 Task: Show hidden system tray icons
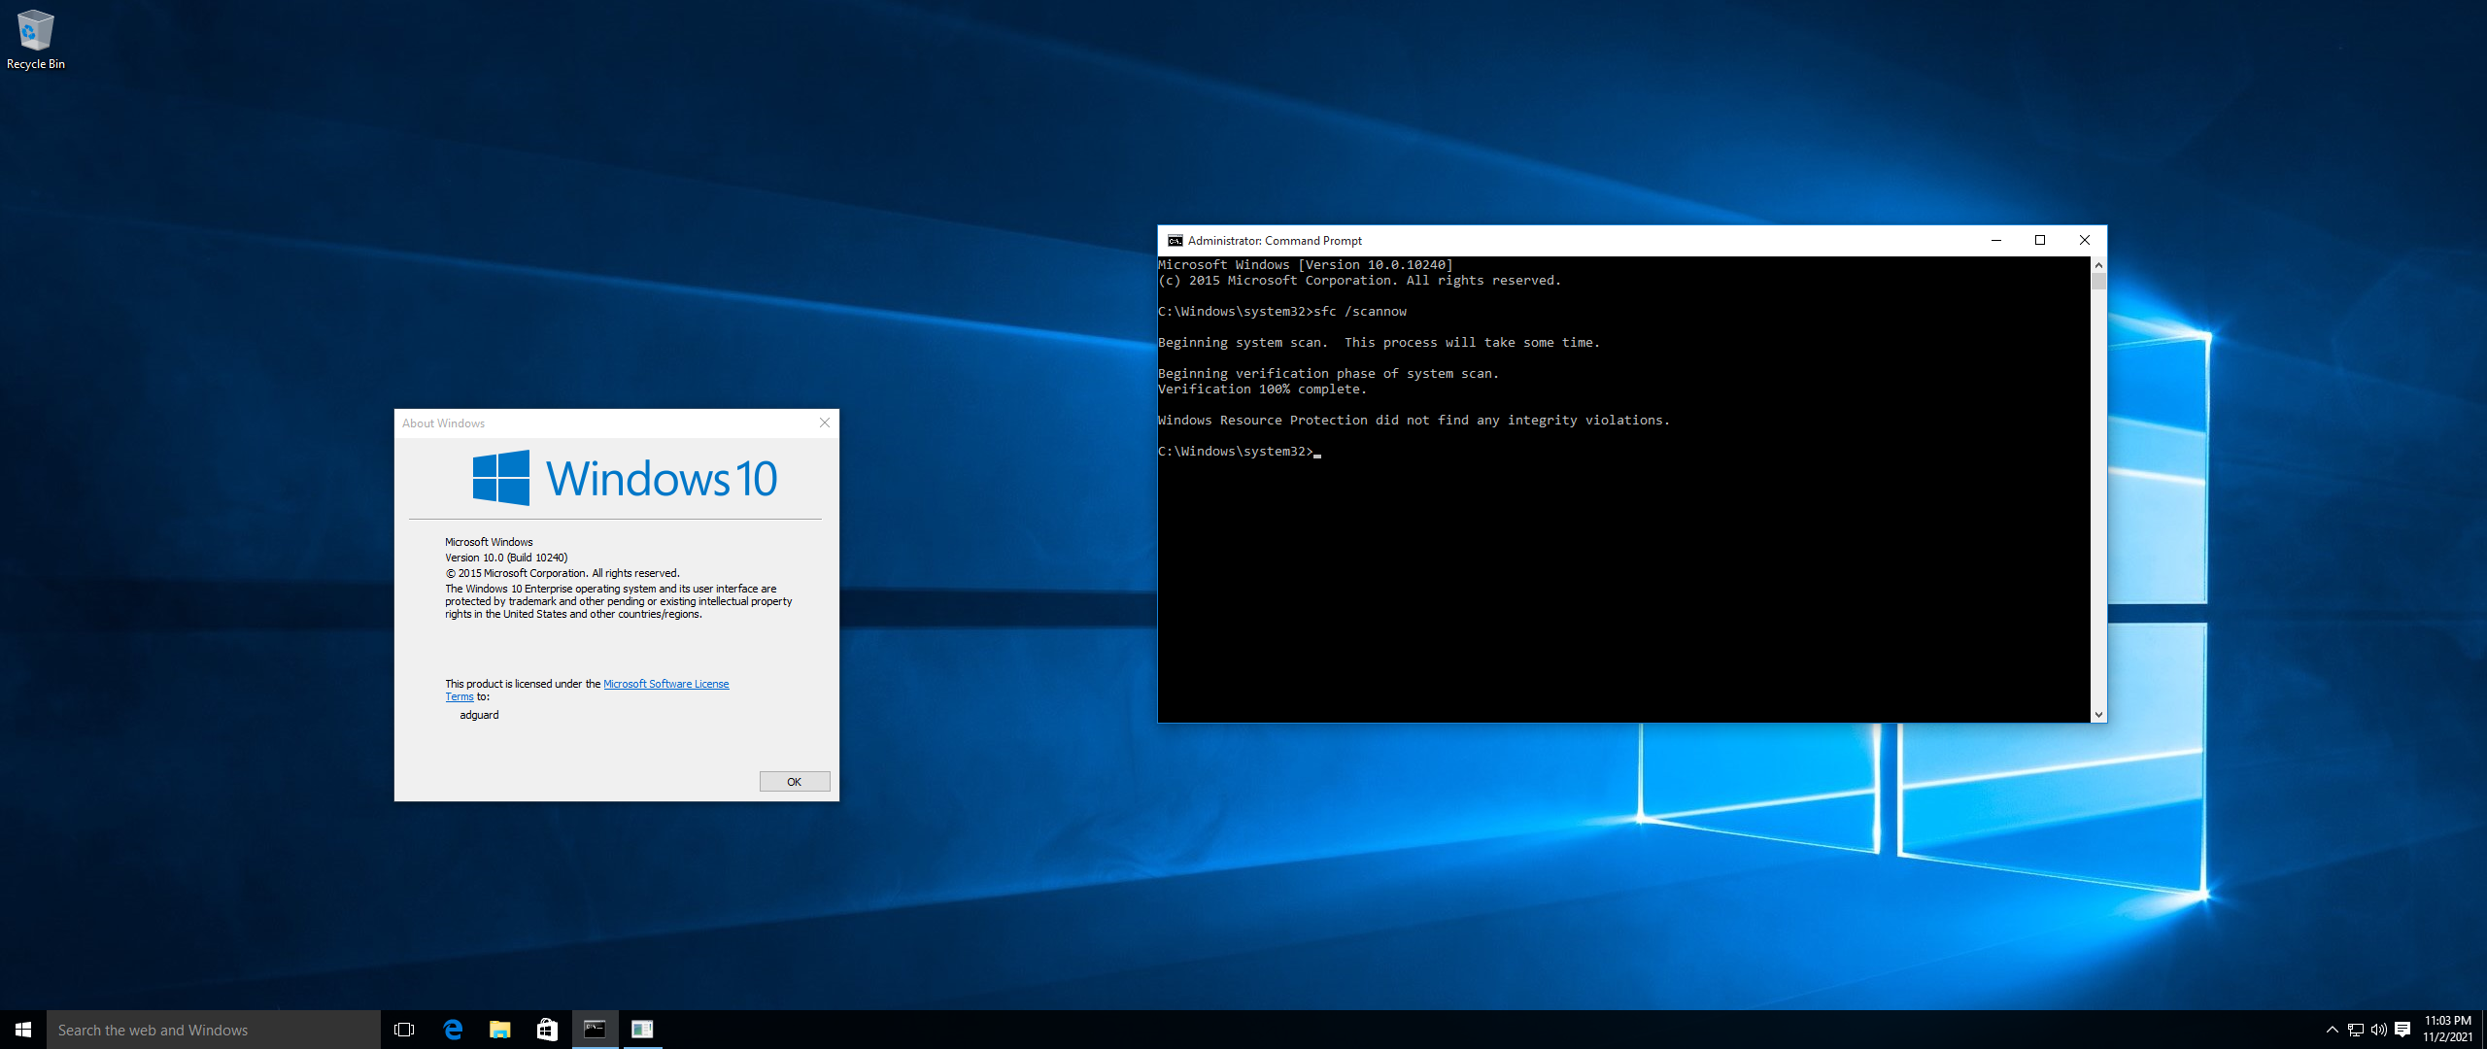tap(2332, 1030)
